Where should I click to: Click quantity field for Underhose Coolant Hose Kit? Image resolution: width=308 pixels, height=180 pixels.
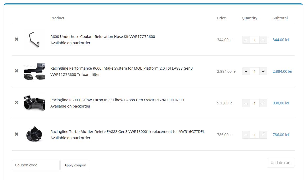(255, 40)
